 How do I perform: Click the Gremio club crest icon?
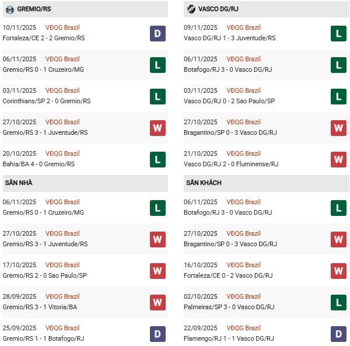8,9
